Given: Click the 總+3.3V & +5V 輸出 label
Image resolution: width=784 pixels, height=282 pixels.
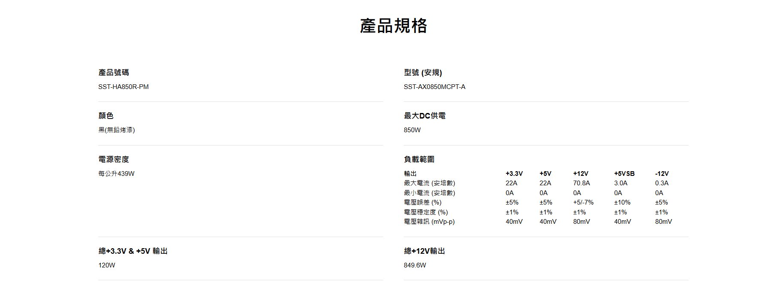Looking at the screenshot, I should (133, 251).
